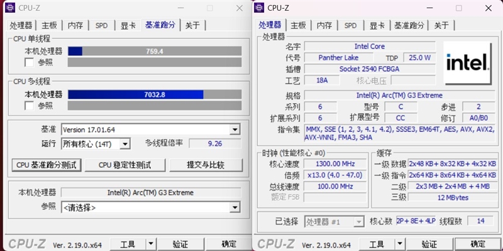Click 工艺 value 18A

click(x=322, y=81)
